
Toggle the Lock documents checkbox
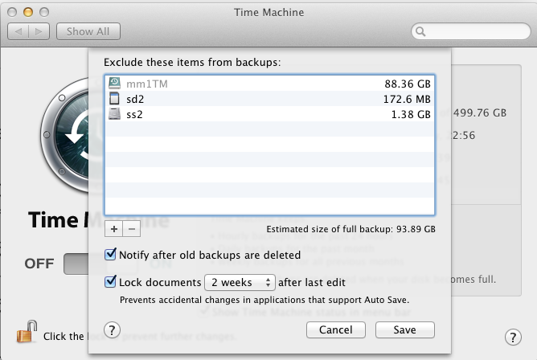click(x=111, y=282)
